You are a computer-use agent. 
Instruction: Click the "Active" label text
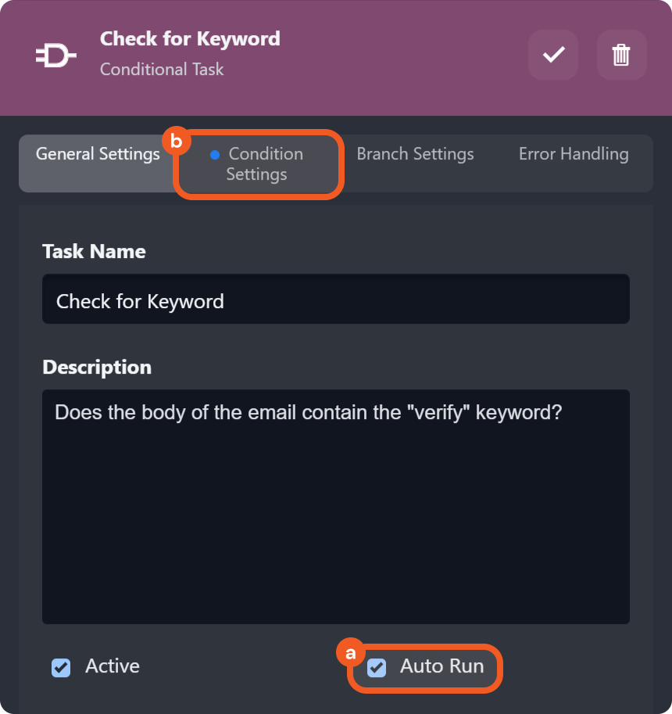click(x=113, y=666)
